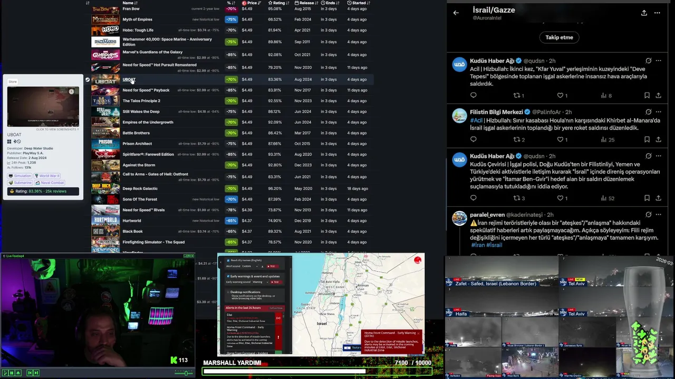Open the #Iran hashtag
This screenshot has height=379, width=675.
(x=478, y=245)
